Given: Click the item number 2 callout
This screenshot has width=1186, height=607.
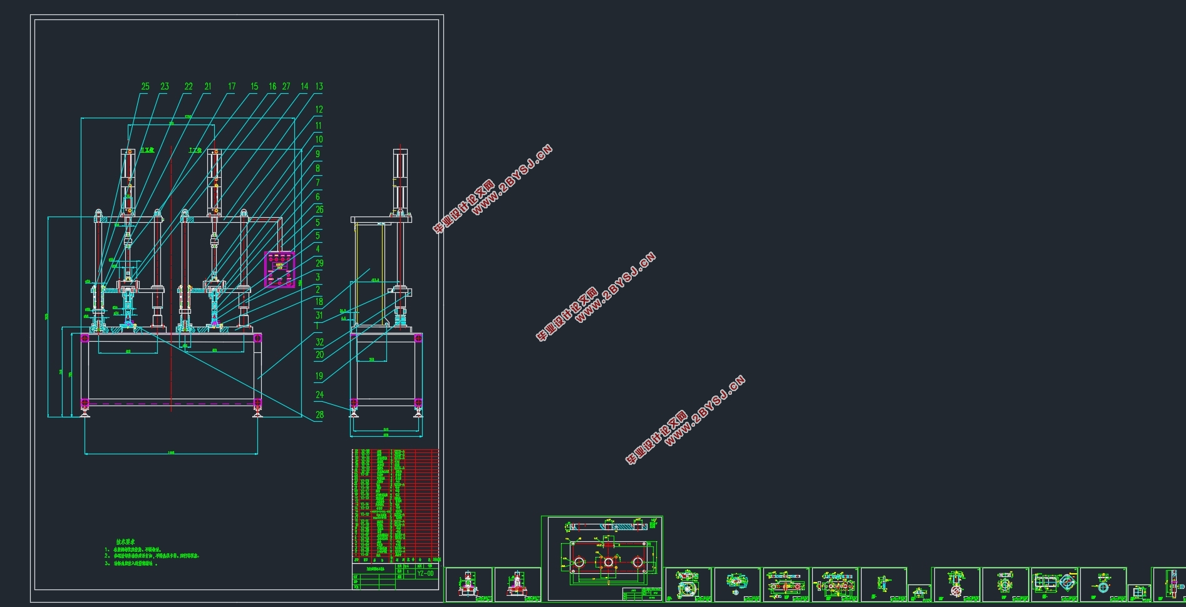Looking at the screenshot, I should (x=317, y=289).
